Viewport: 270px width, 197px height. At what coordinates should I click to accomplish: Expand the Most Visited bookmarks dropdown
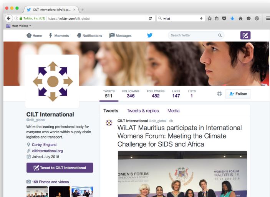tap(18, 26)
